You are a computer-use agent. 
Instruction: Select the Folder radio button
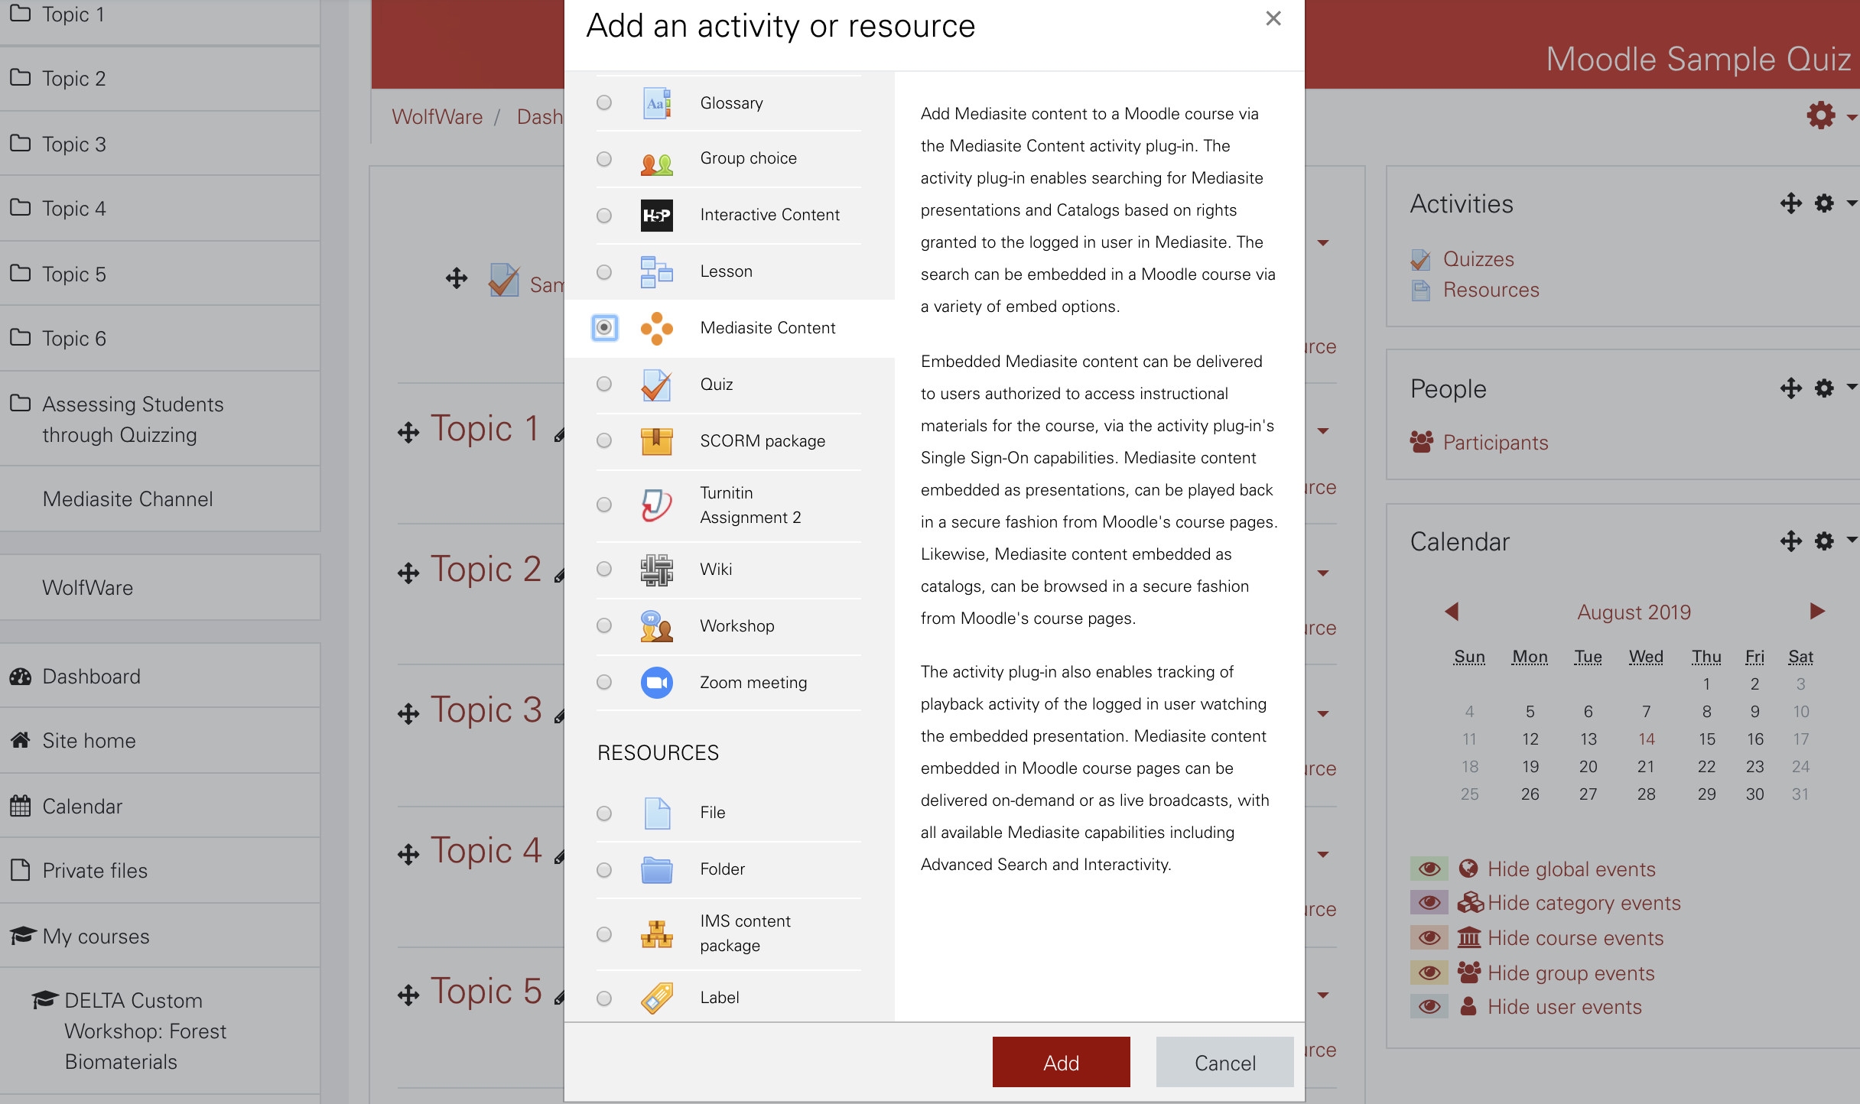(604, 870)
